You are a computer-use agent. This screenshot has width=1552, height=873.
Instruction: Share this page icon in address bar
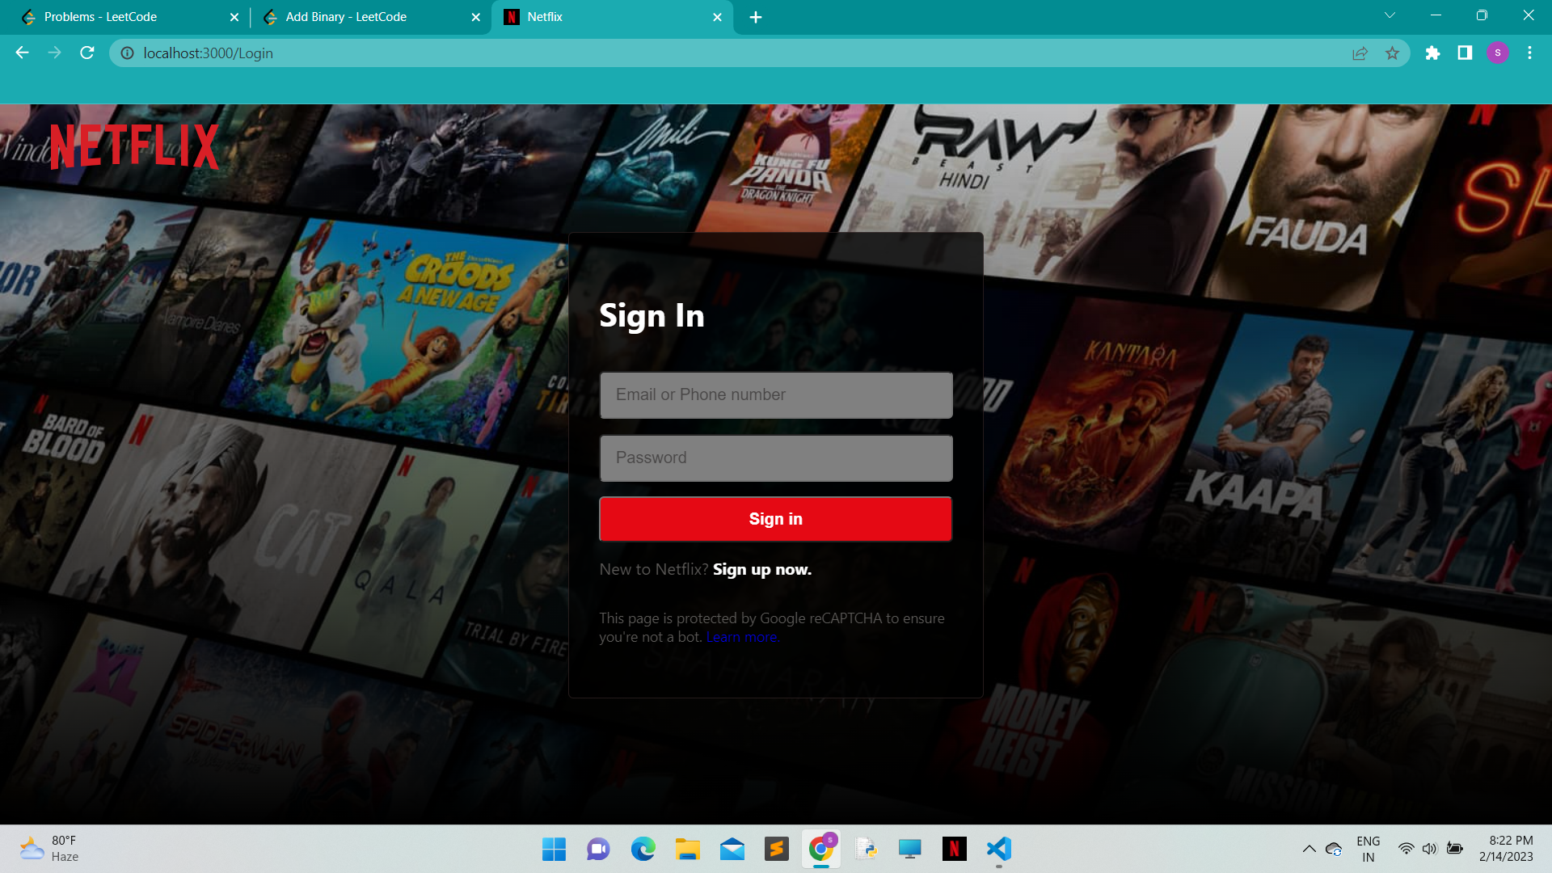pyautogui.click(x=1360, y=53)
